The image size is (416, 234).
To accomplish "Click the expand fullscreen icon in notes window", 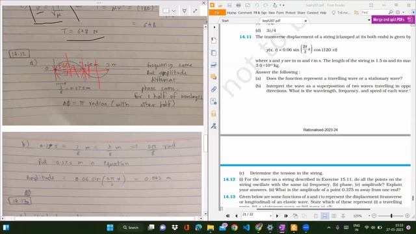I will coord(195,10).
